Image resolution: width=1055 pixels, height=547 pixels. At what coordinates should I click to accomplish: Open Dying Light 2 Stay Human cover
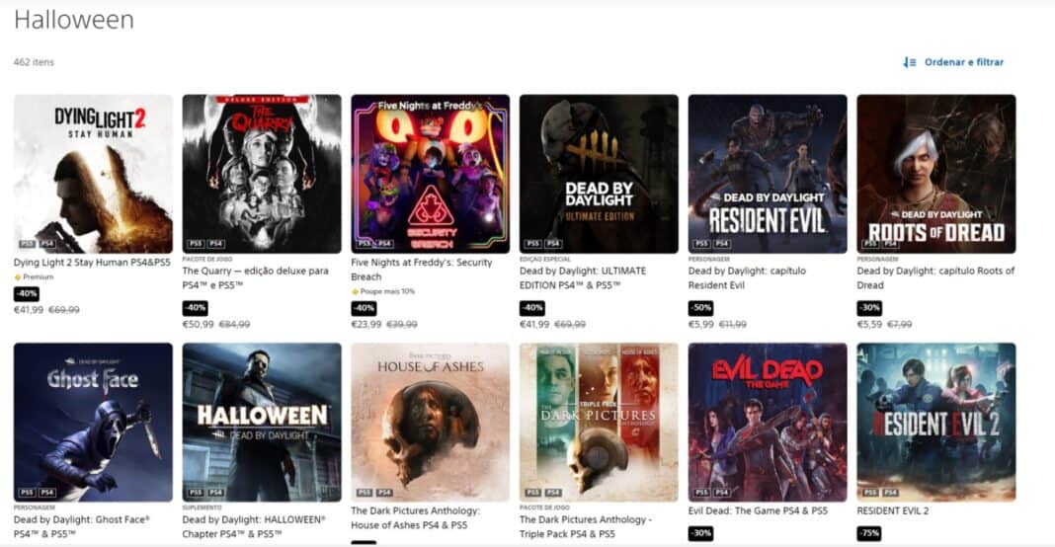pyautogui.click(x=93, y=174)
